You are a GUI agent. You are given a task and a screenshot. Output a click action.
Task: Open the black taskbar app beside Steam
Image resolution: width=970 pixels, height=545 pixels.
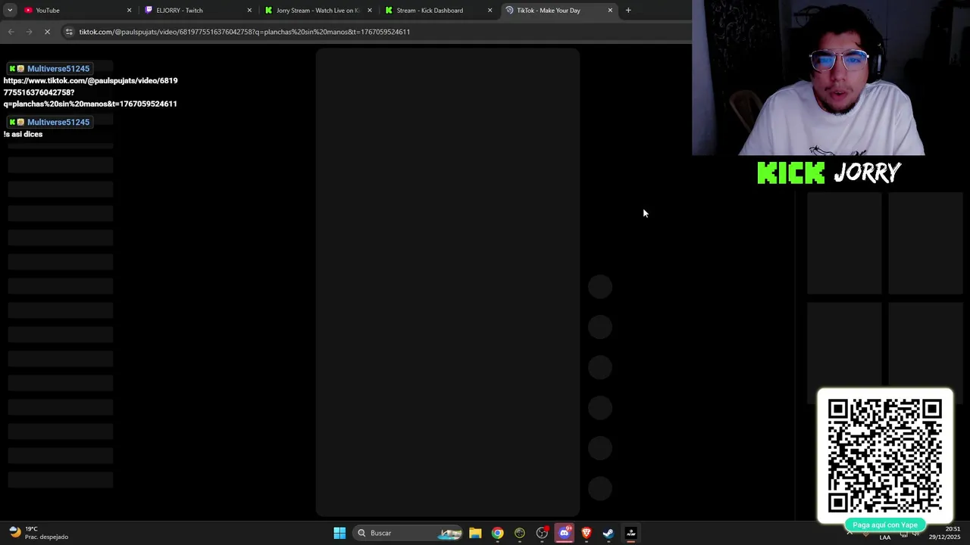pos(630,533)
